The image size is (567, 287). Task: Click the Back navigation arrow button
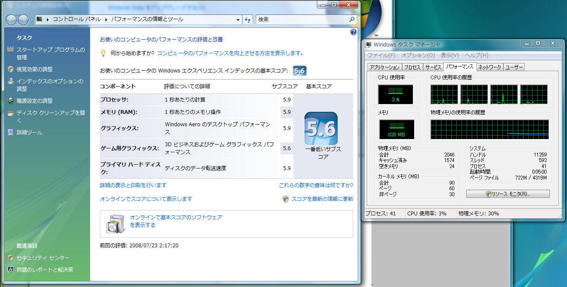tap(12, 20)
